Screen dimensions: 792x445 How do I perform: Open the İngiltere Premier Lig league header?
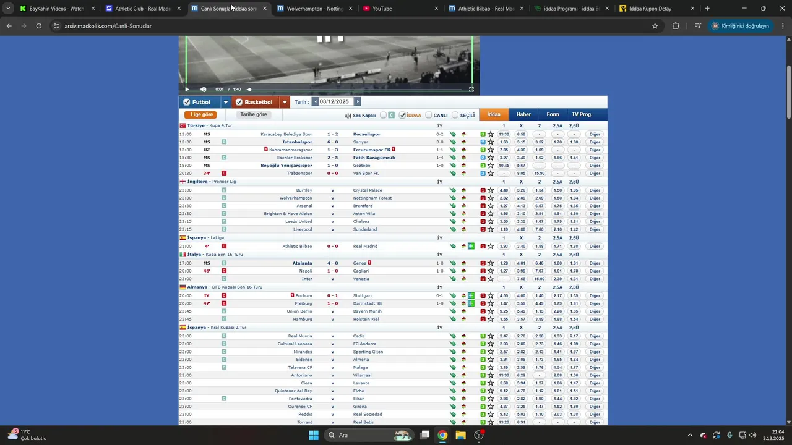coord(212,182)
